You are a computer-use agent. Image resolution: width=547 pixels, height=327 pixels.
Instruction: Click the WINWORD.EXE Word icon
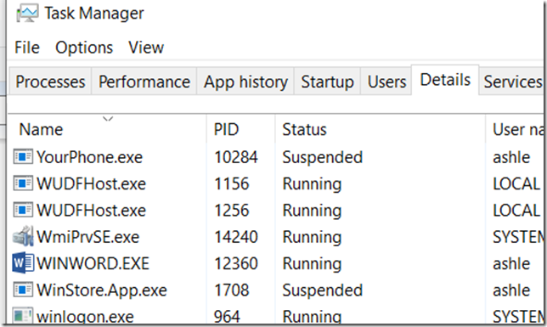pos(23,262)
